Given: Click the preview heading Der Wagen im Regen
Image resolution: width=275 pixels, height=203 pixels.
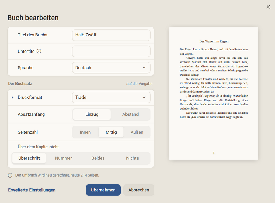Looking at the screenshot, I should coord(214,41).
